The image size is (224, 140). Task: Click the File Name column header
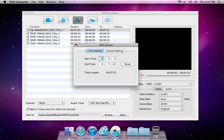[x=50, y=27]
